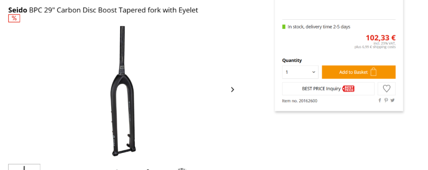Pin product via Pinterest icon
The height and width of the screenshot is (170, 428).
point(386,100)
